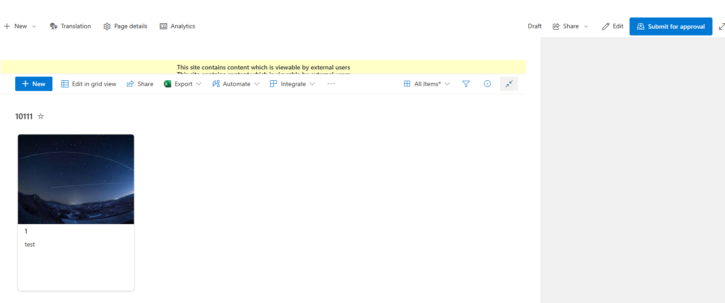This screenshot has height=303, width=725.
Task: Click the Integrate icon
Action: pyautogui.click(x=273, y=84)
